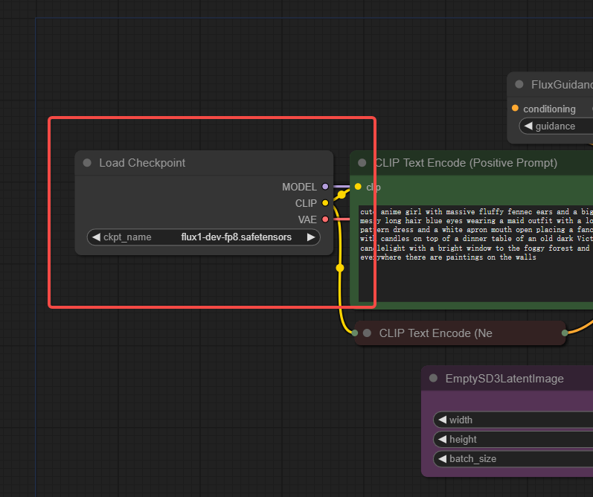Click the guidance value field
This screenshot has height=497, width=593.
click(557, 126)
